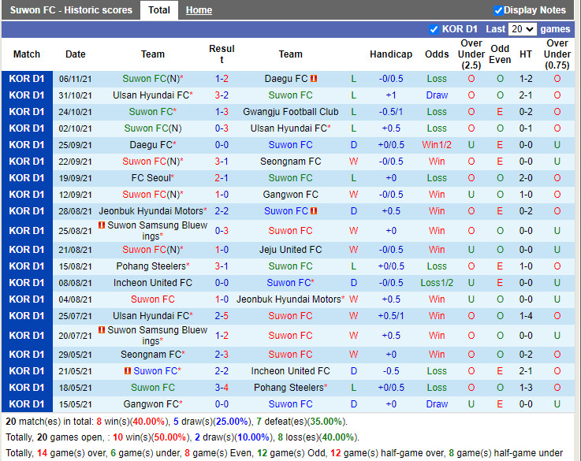The width and height of the screenshot is (581, 461).
Task: Open Gwangju Football Club team page
Action: 290,112
